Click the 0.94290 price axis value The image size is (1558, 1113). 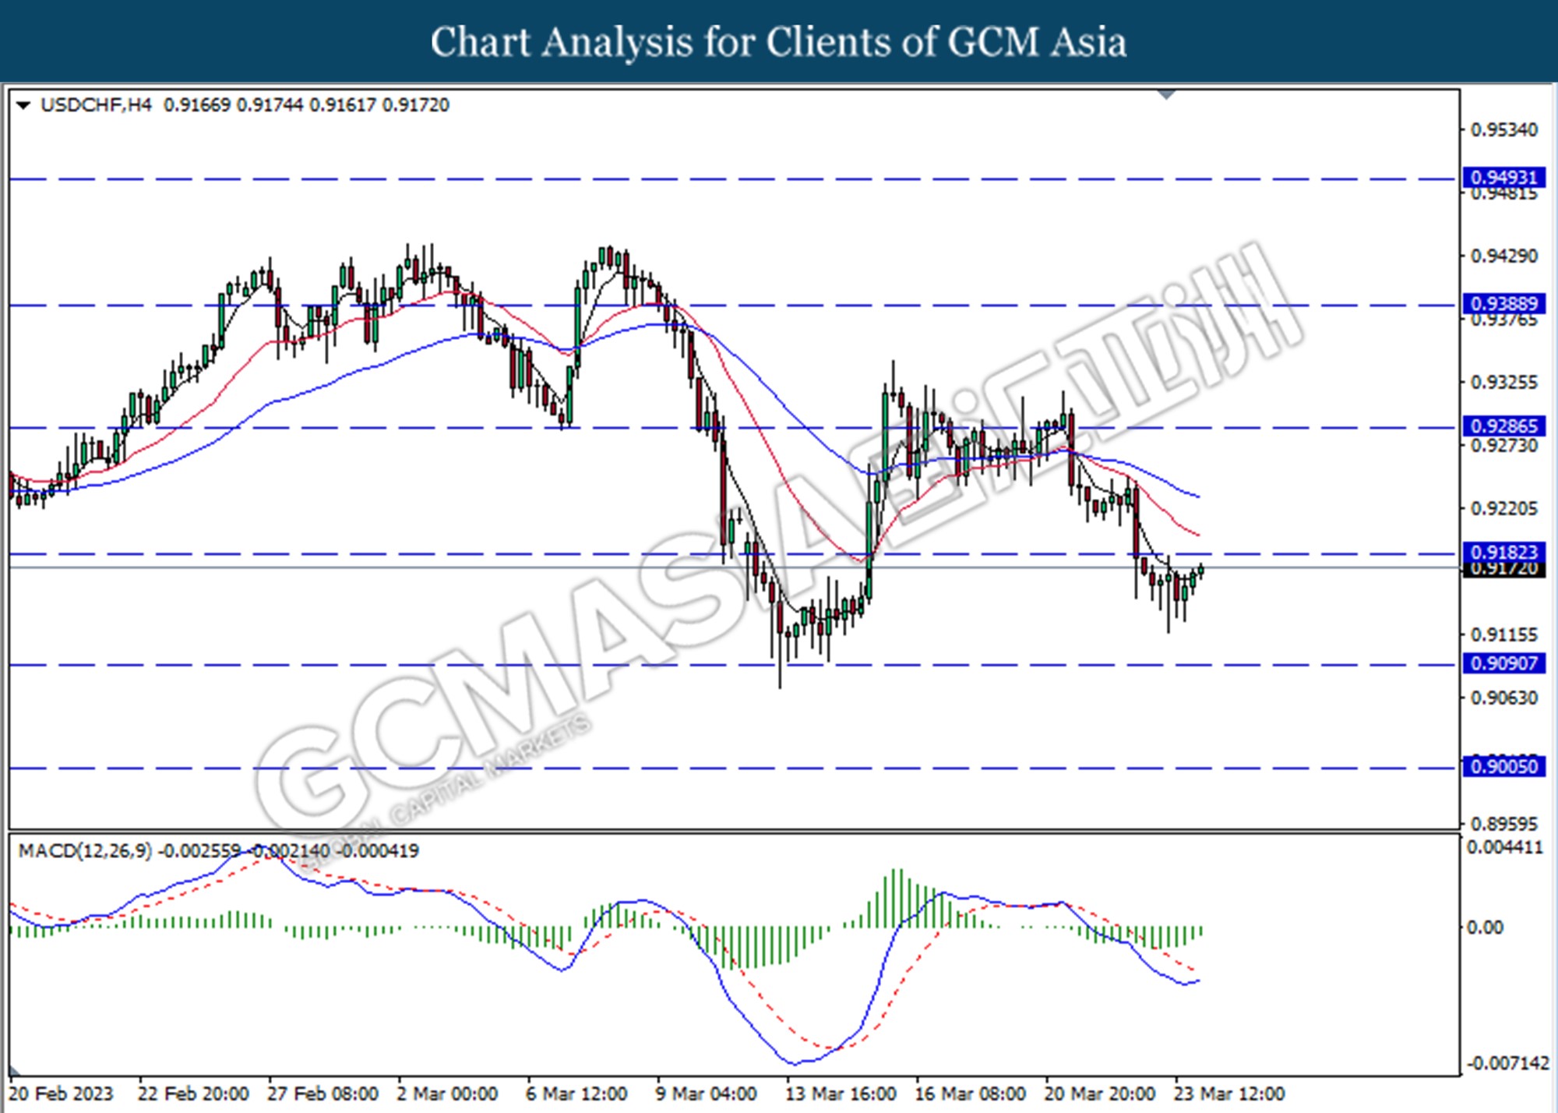tap(1503, 256)
